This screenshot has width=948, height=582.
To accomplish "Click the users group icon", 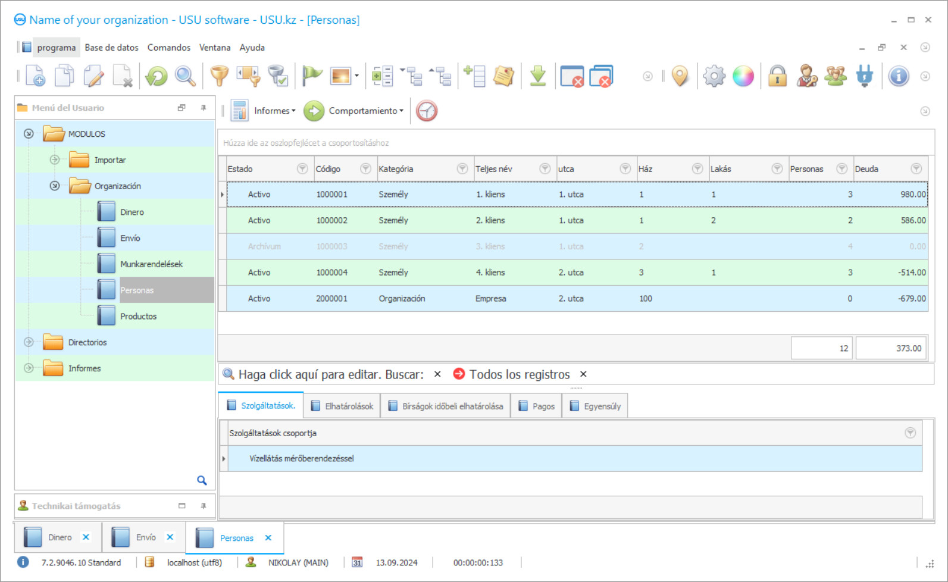I will [x=836, y=76].
